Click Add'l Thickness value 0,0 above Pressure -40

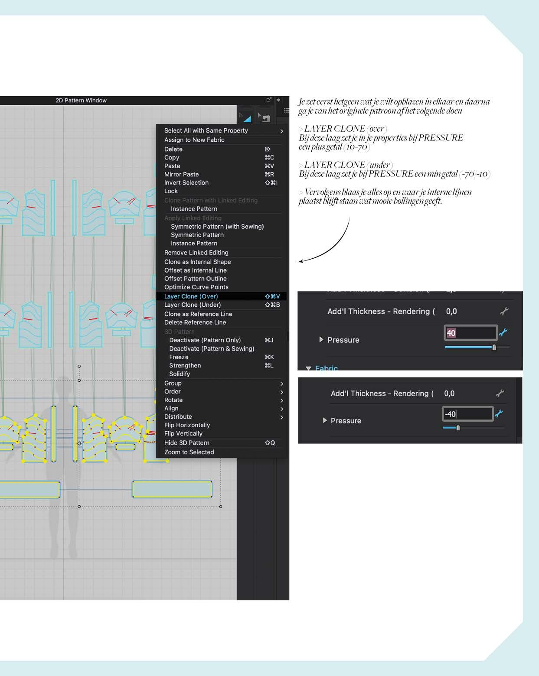tap(449, 393)
